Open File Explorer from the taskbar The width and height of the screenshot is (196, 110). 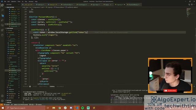[54, 108]
